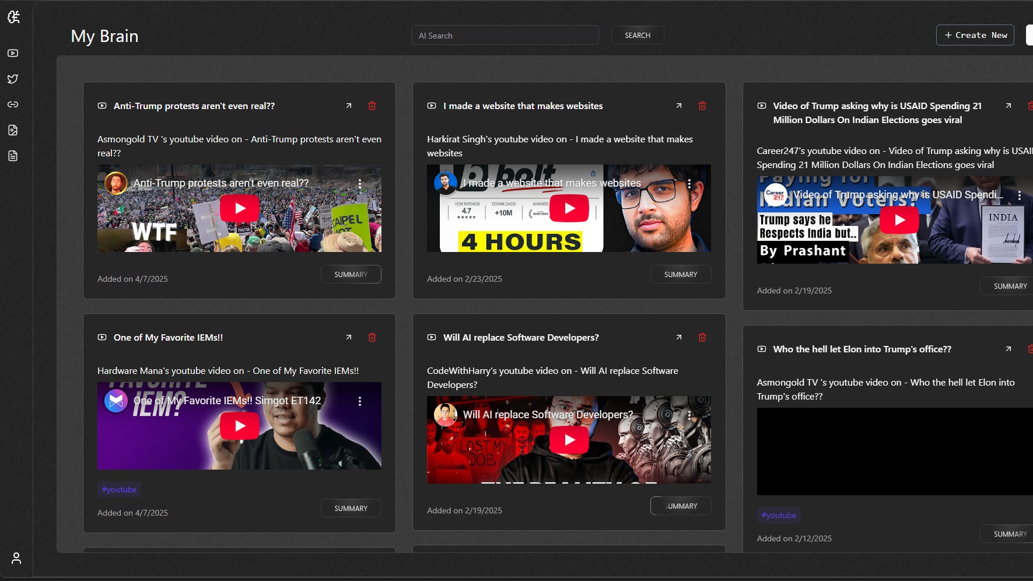1033x581 pixels.
Task: Click 'Added on 2/23/2025' date text
Action: 464,279
